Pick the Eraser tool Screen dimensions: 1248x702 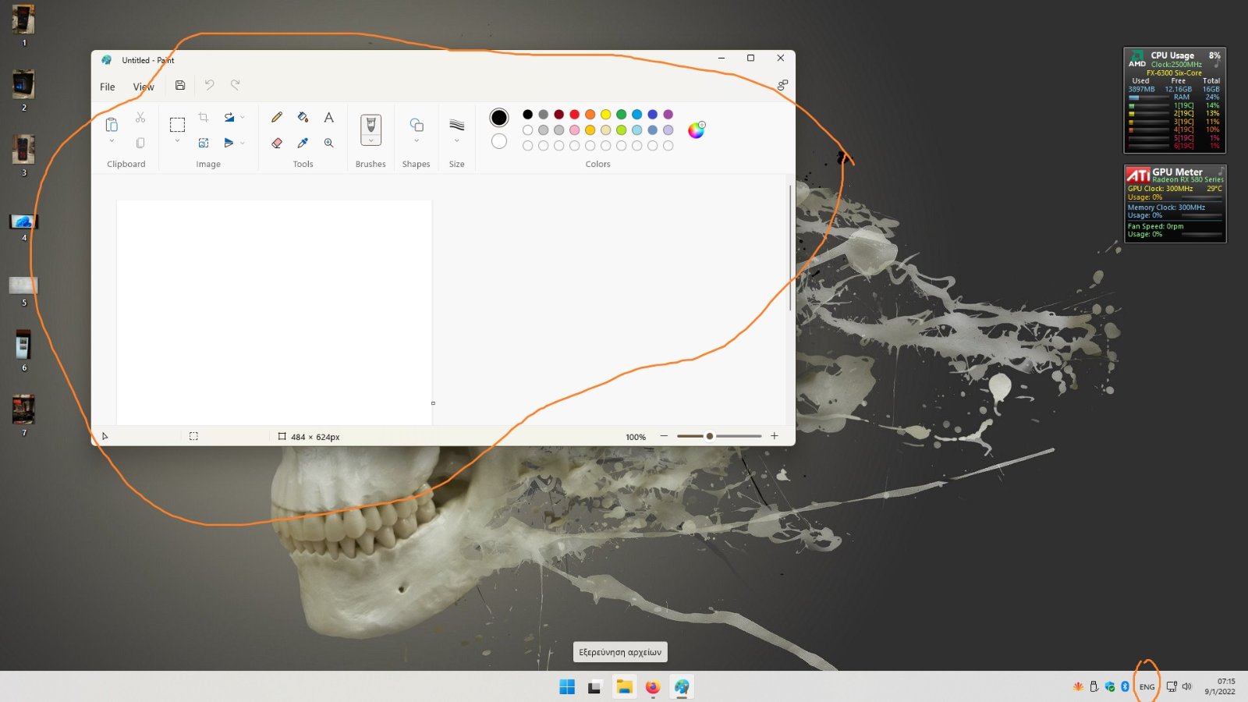(x=277, y=143)
